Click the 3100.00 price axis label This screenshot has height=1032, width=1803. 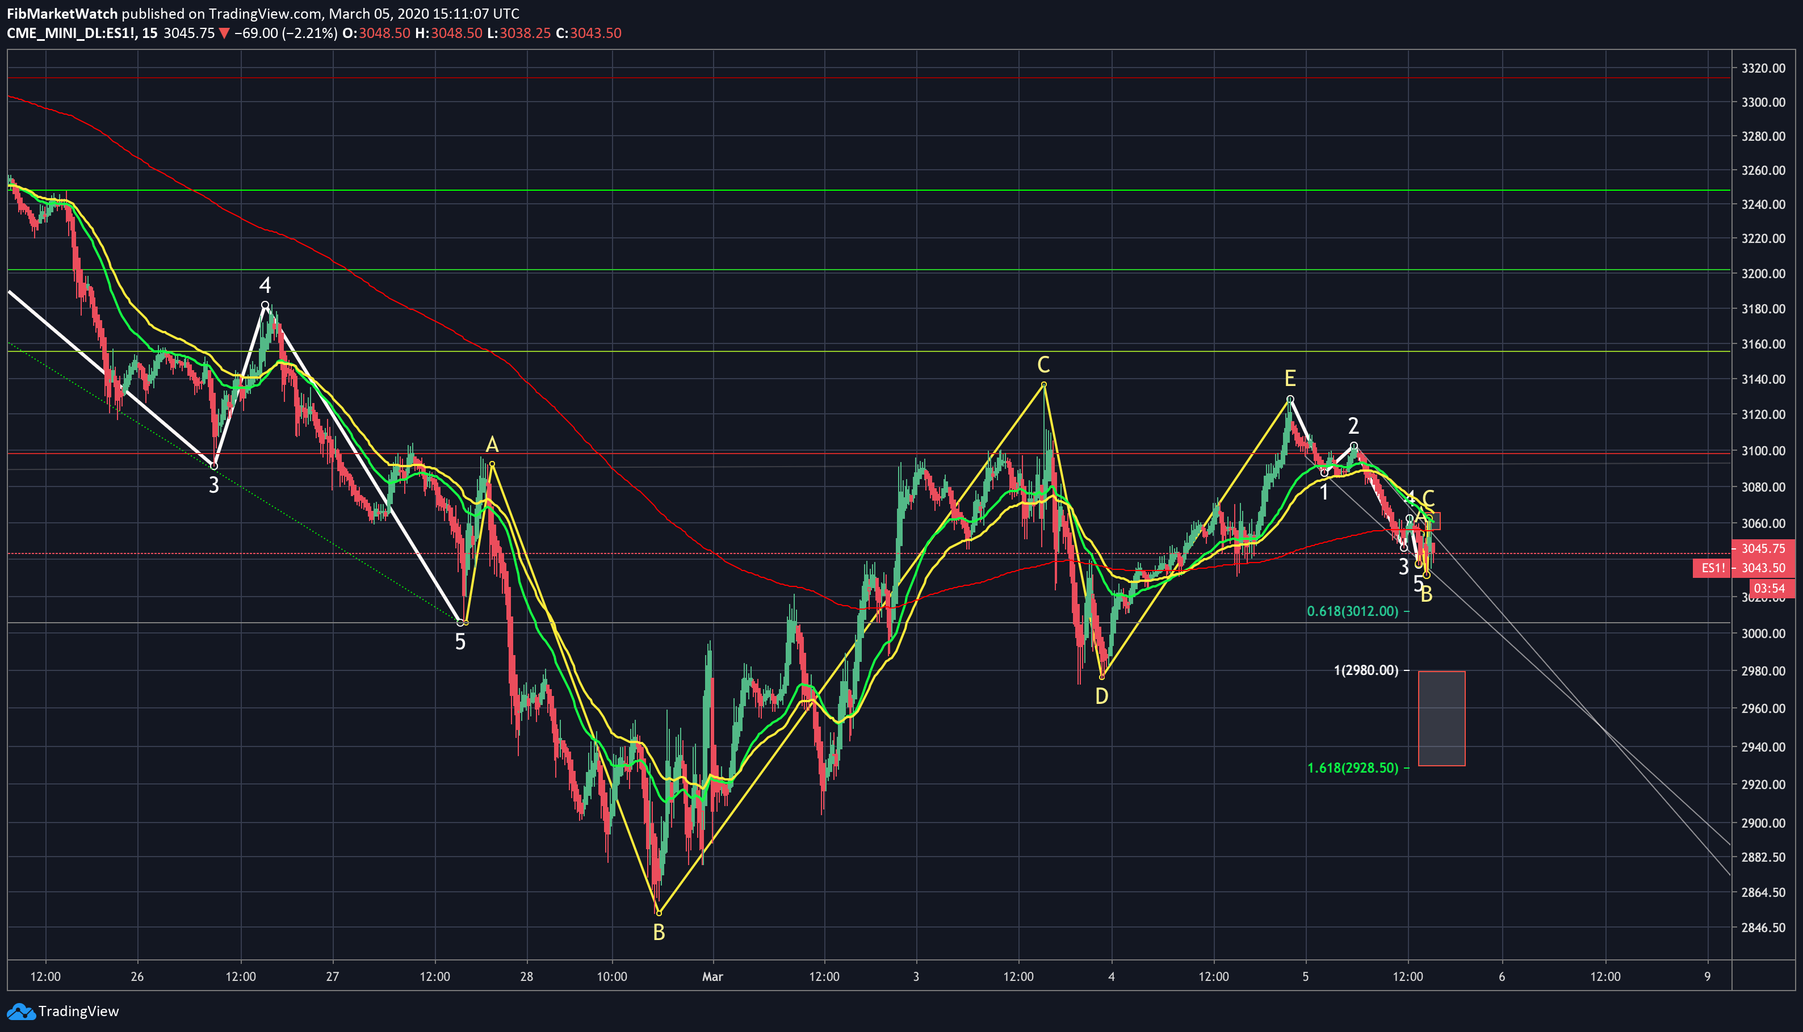(x=1763, y=451)
